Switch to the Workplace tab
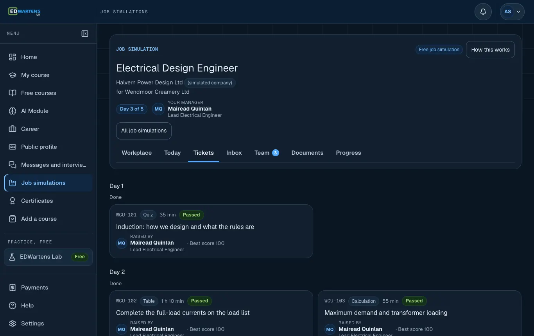Screen dimensions: 534x336 137,153
